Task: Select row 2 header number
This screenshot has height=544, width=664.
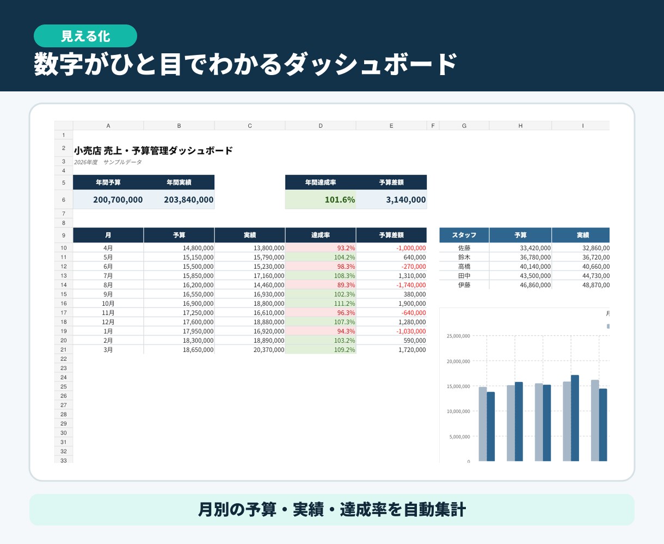Action: pos(64,148)
